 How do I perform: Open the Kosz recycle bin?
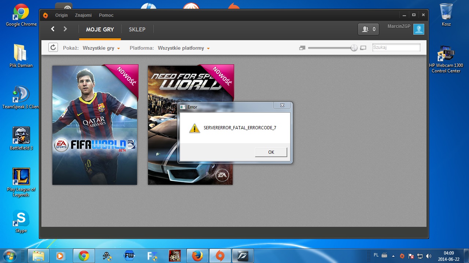[x=446, y=15]
